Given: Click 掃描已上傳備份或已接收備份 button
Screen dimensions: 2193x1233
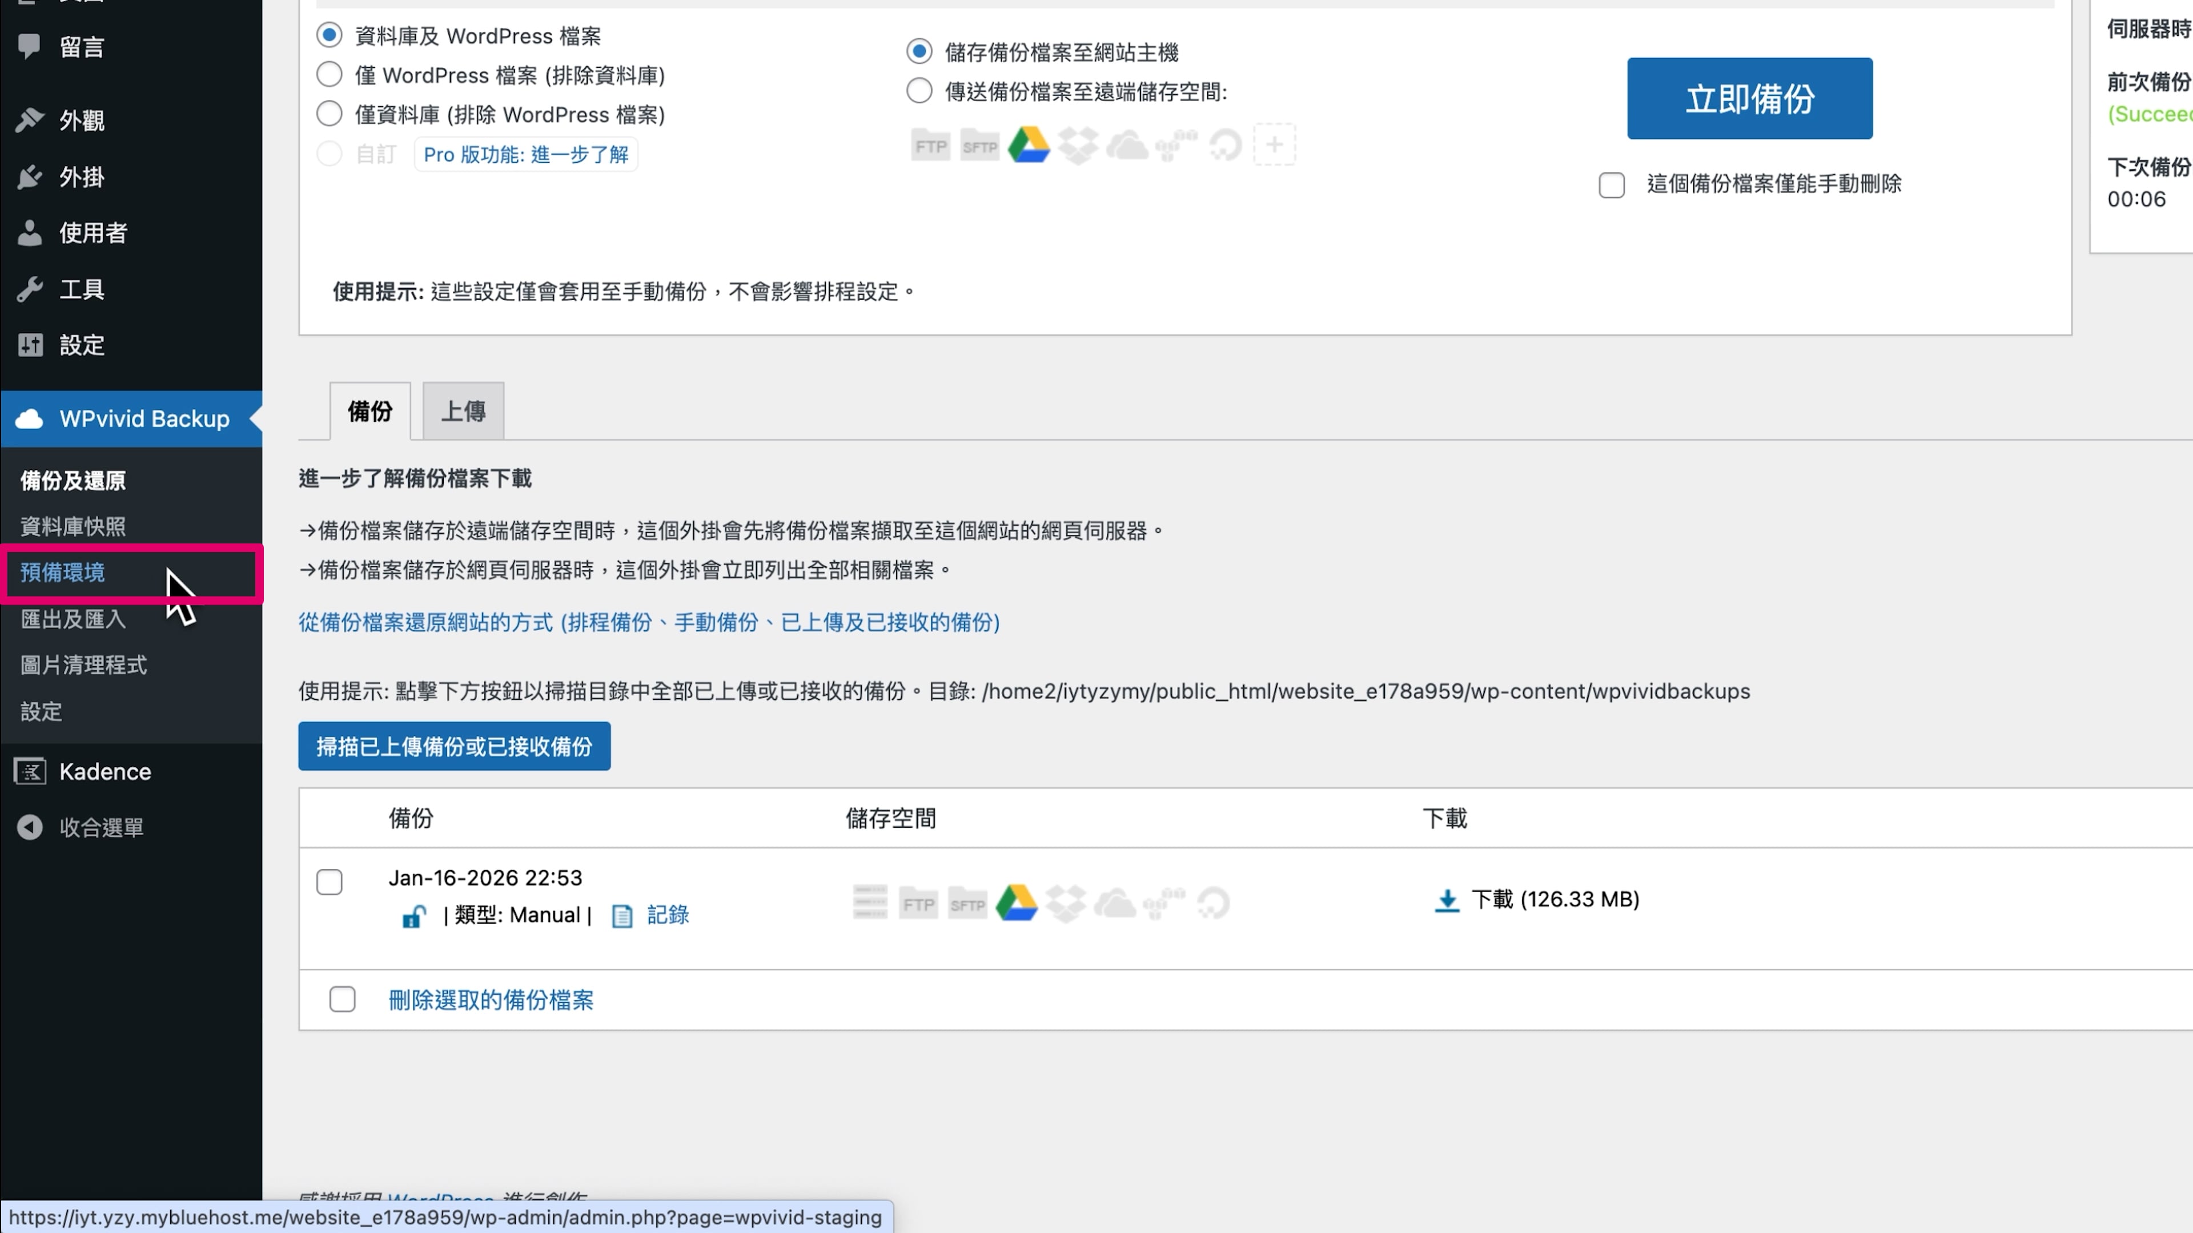Looking at the screenshot, I should pos(454,746).
